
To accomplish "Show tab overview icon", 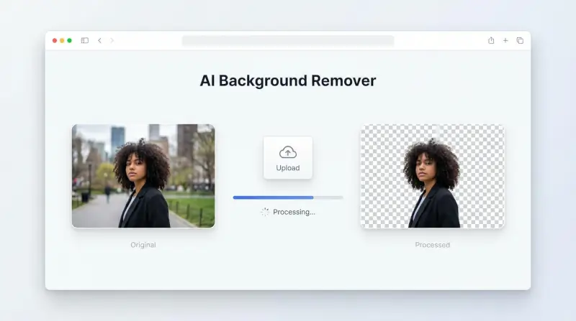I will (x=520, y=40).
